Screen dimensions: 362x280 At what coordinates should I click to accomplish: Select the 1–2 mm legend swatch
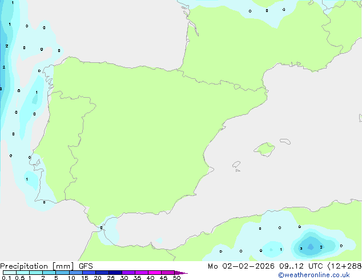point(36,273)
